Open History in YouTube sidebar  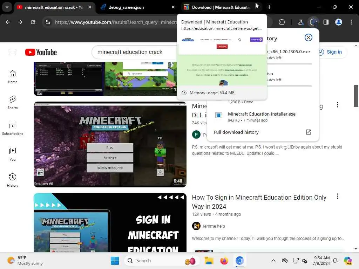coord(13,180)
